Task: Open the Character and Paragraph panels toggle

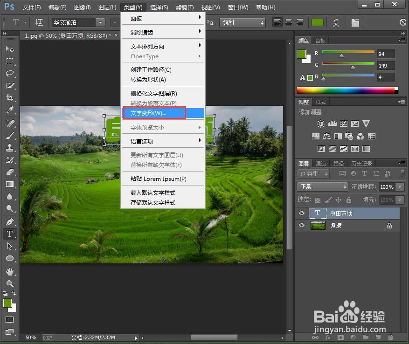Action: [355, 23]
